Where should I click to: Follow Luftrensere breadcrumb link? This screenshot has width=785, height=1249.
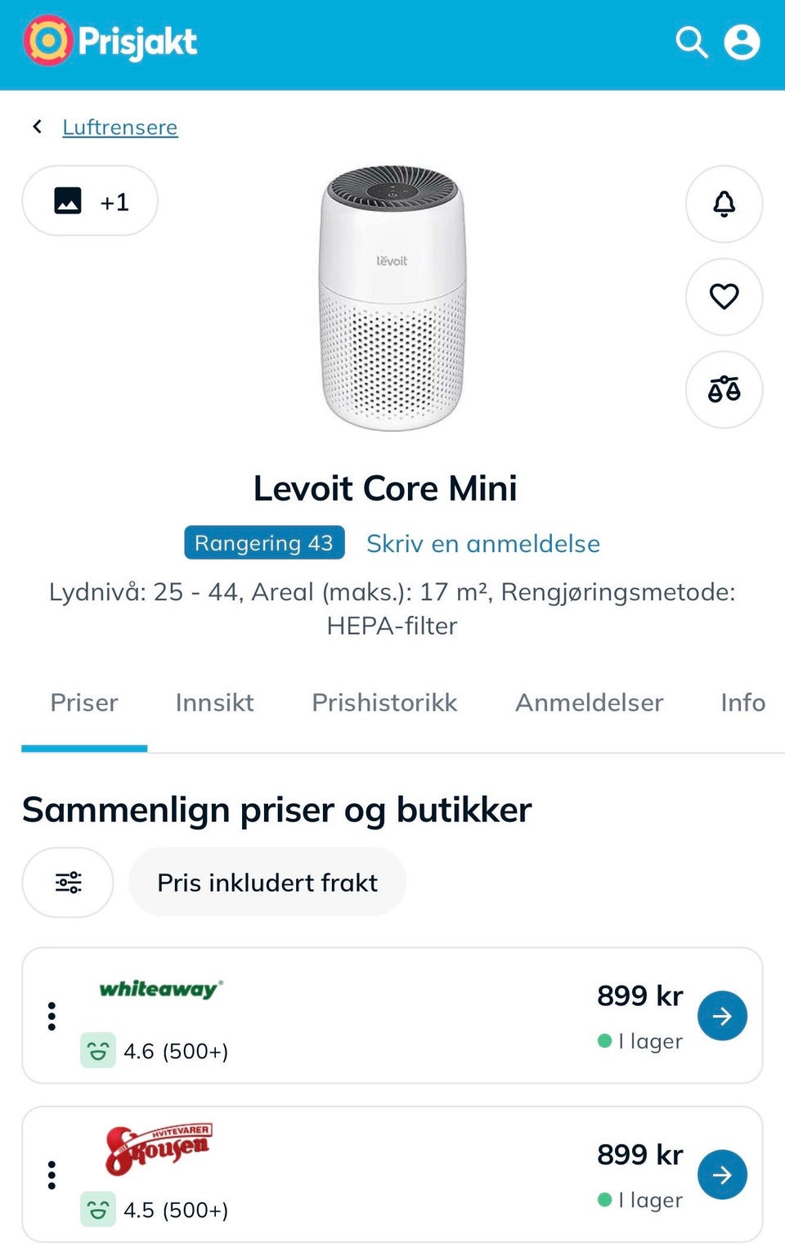(120, 127)
